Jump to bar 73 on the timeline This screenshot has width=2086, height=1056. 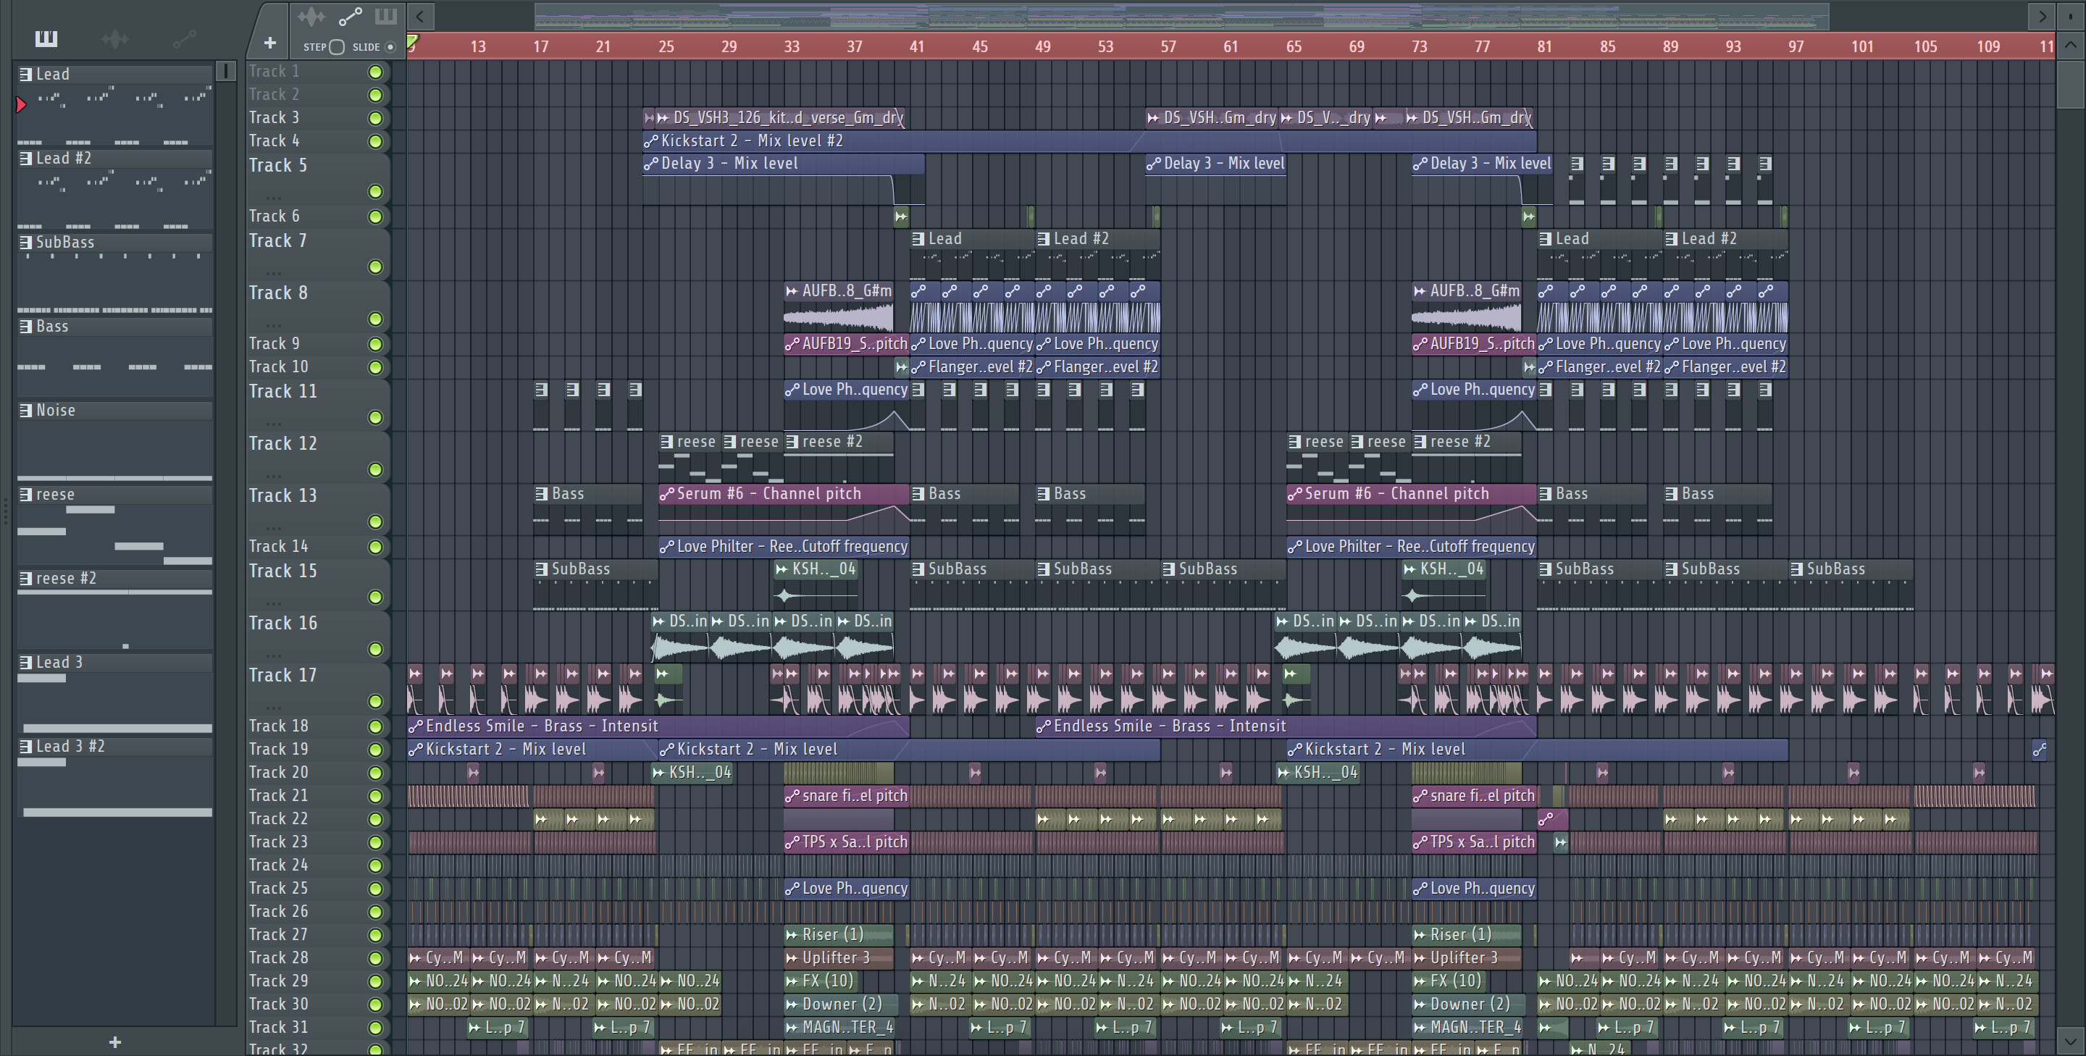1419,47
